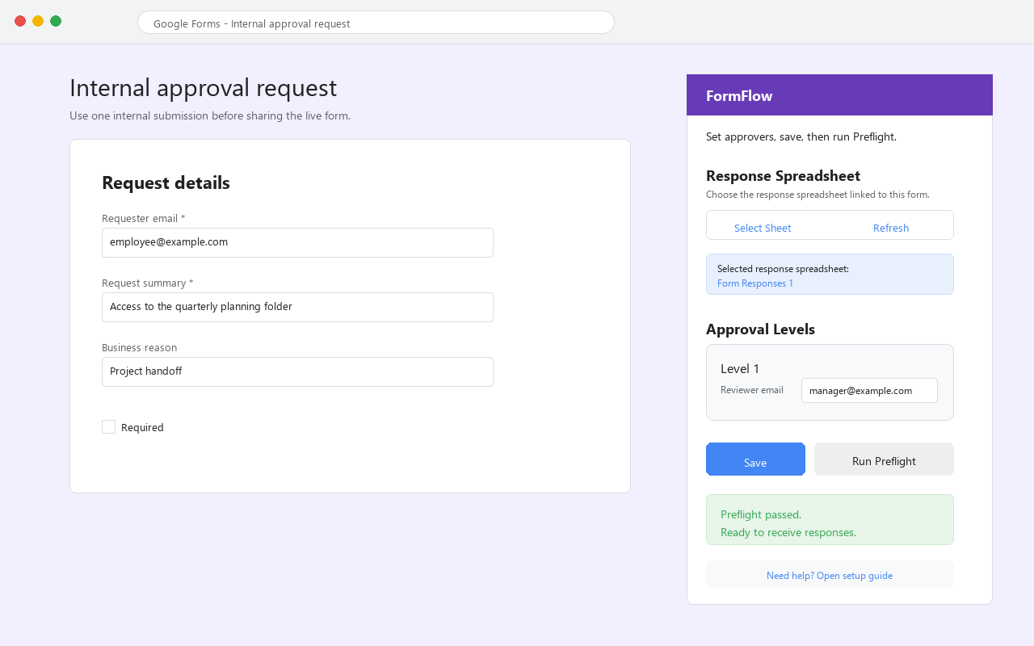Open the Form Responses 1 spreadsheet link
Viewport: 1034px width, 646px height.
[755, 283]
